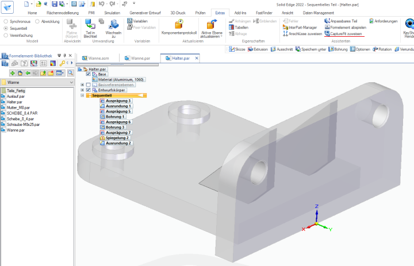The image size is (414, 266).
Task: Click the green plus add icon in library
Action: (x=13, y=73)
